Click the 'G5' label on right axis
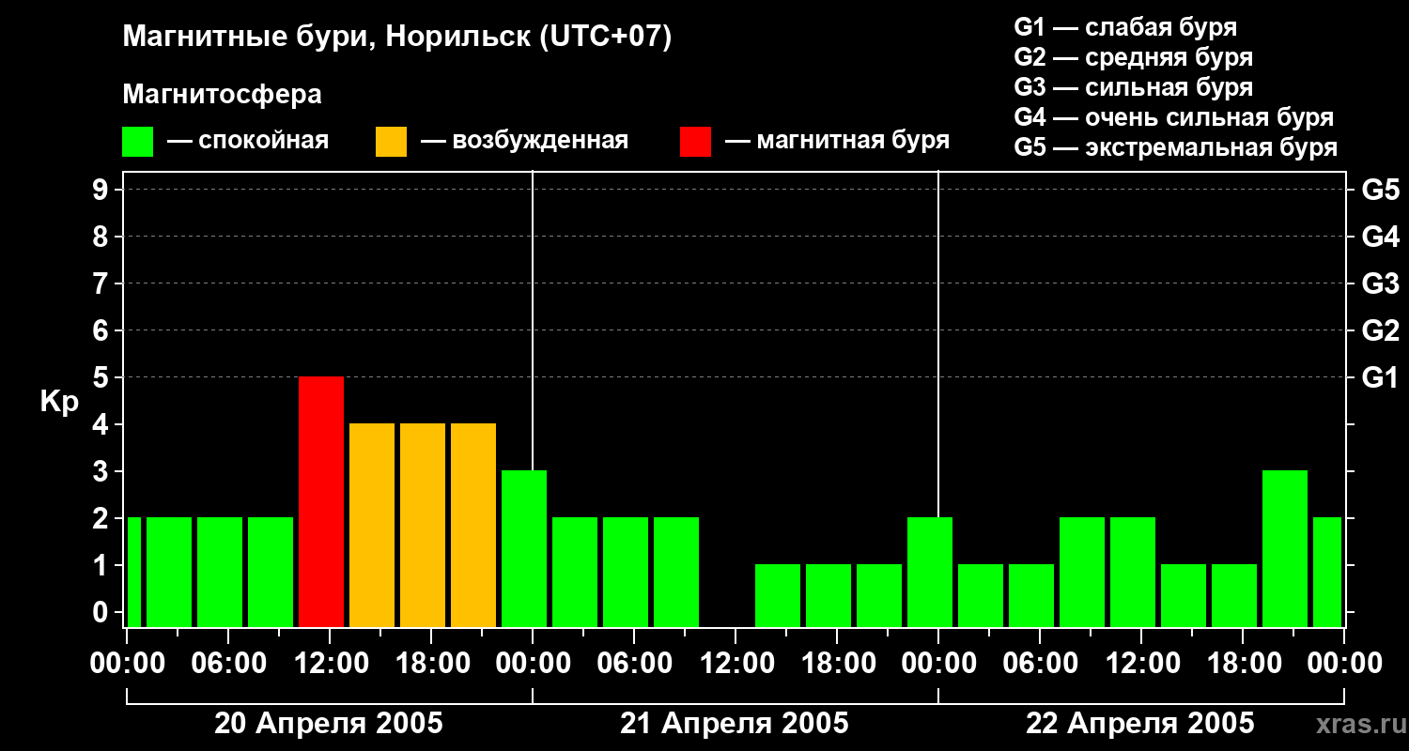 tap(1380, 190)
